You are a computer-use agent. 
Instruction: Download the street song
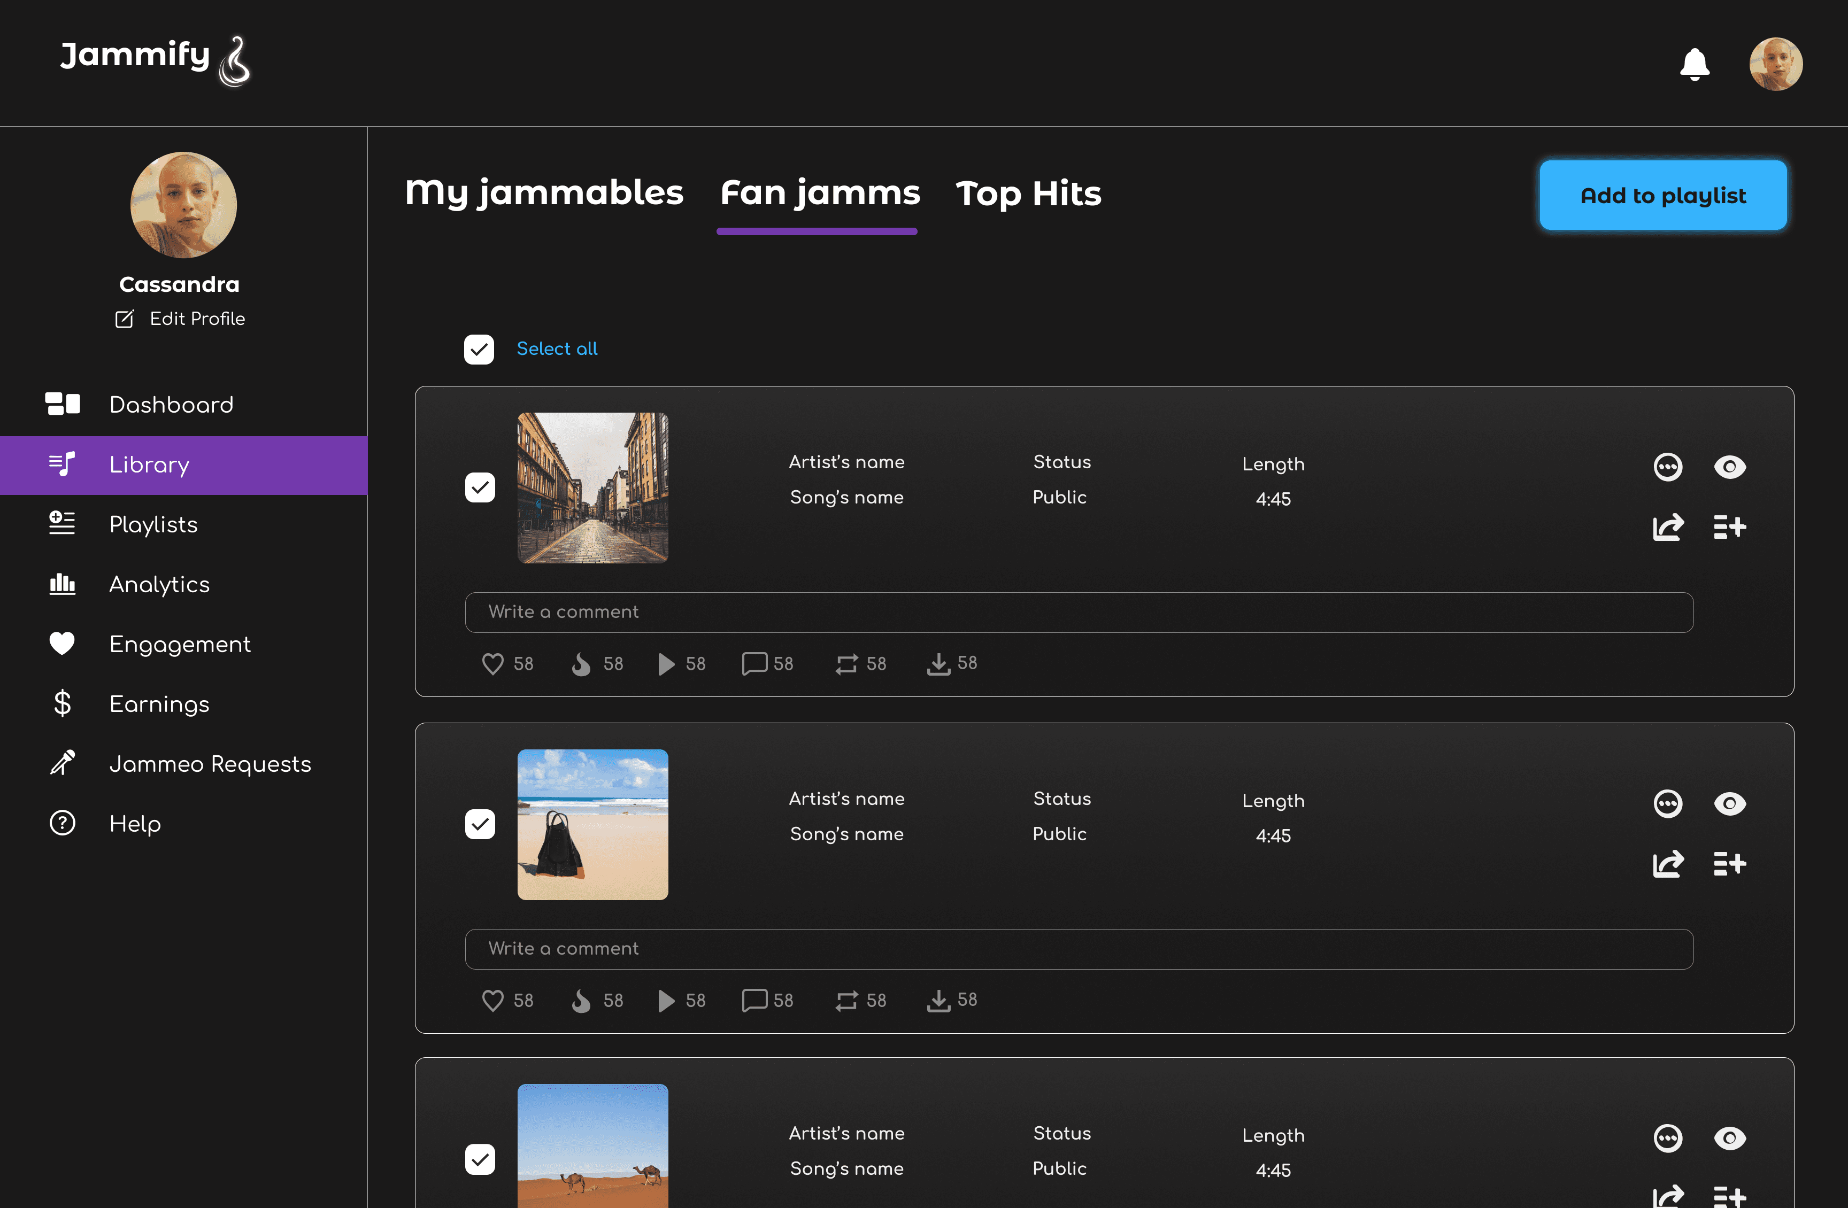click(938, 664)
